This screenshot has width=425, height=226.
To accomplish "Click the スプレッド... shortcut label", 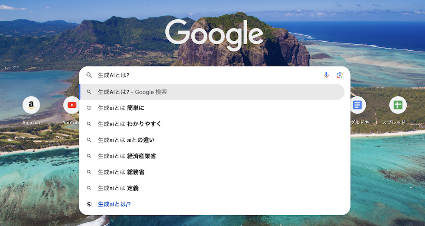I will [396, 122].
